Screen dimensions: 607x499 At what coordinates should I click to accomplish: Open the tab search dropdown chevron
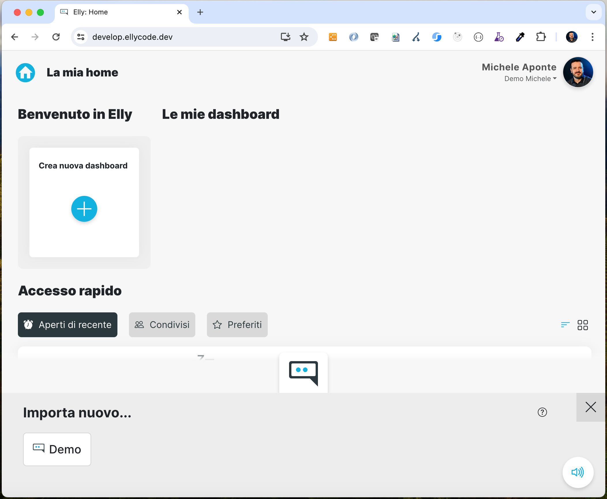(x=594, y=12)
